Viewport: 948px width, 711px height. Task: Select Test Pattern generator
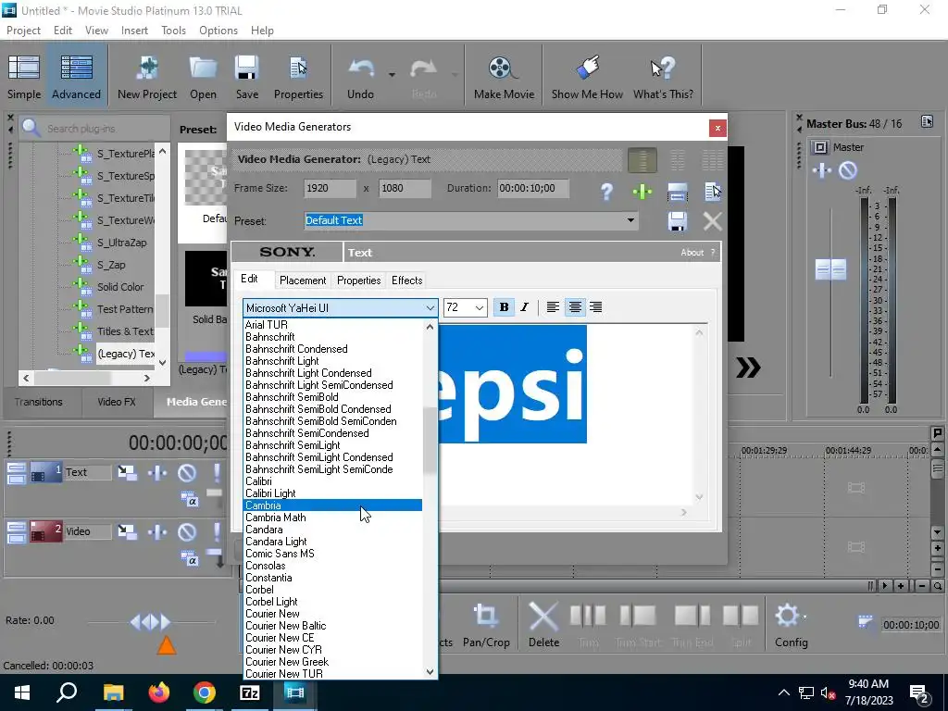125,309
